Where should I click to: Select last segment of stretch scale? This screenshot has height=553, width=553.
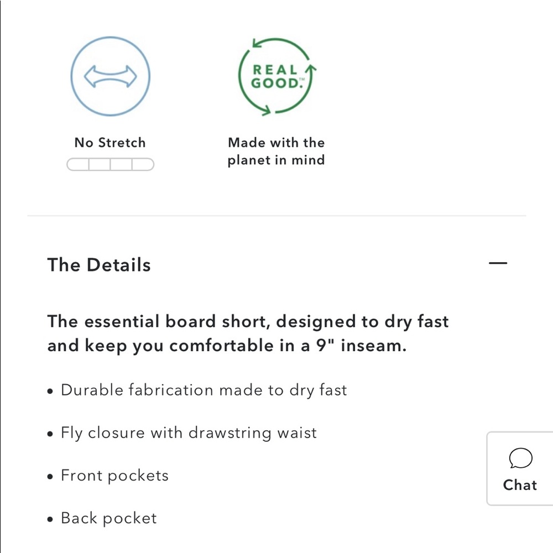(143, 164)
